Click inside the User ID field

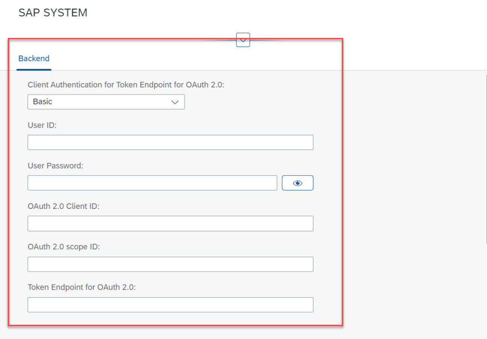point(170,142)
